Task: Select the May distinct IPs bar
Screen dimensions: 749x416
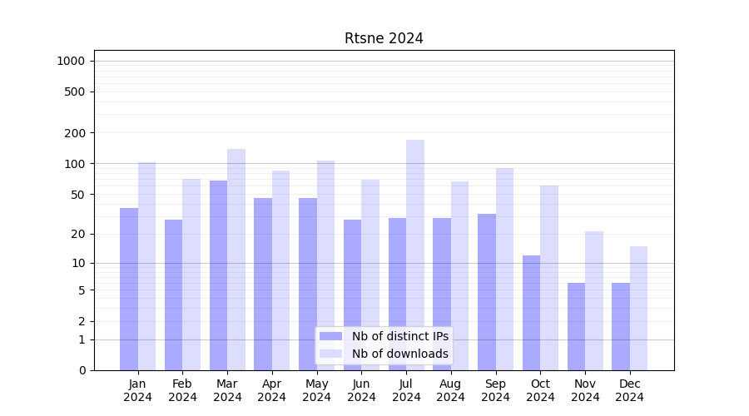Action: click(308, 284)
